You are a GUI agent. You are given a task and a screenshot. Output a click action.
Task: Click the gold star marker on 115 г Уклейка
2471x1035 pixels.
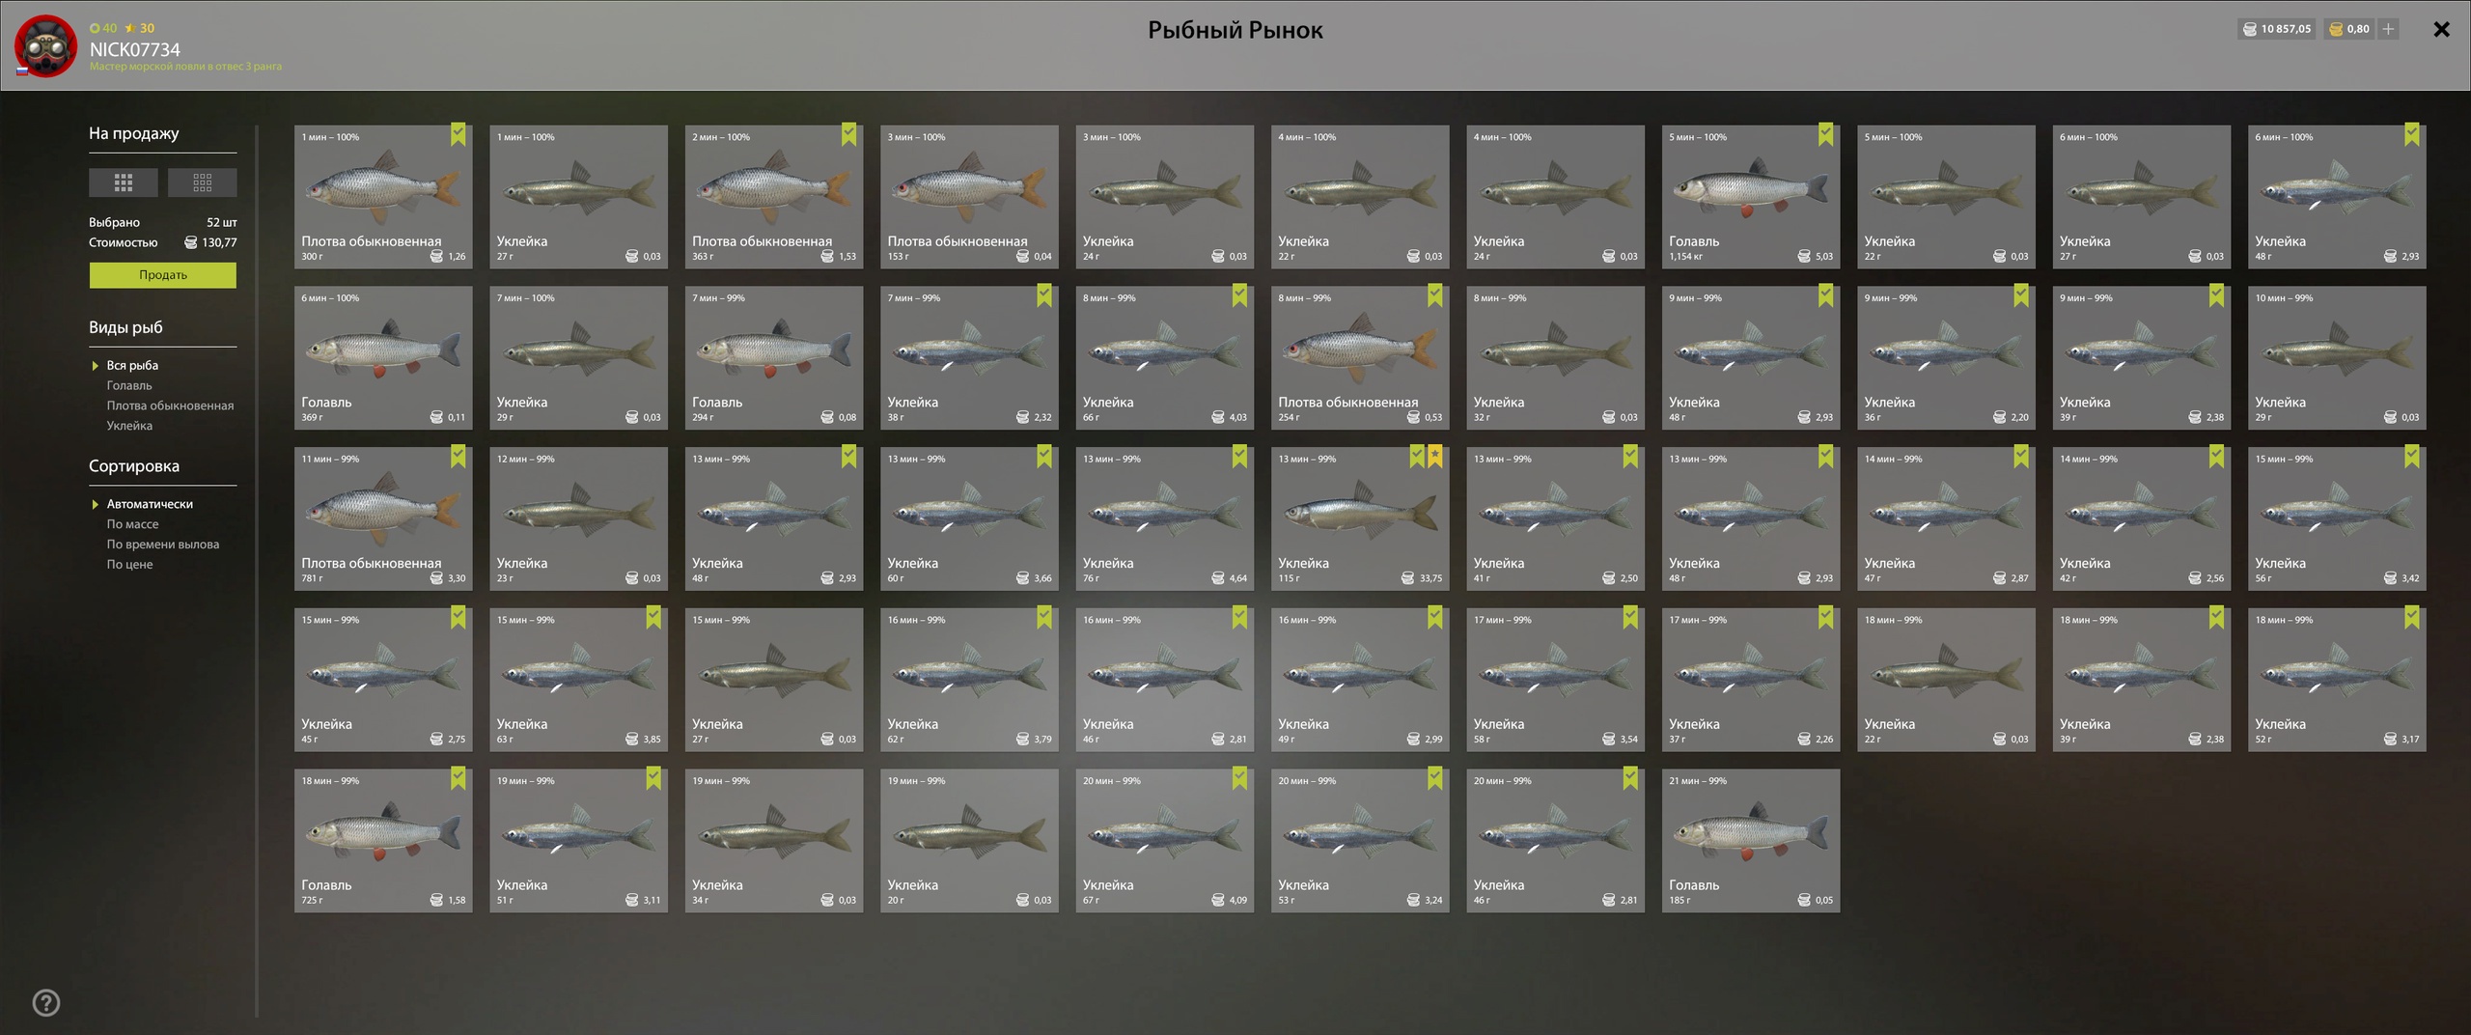[x=1435, y=457]
